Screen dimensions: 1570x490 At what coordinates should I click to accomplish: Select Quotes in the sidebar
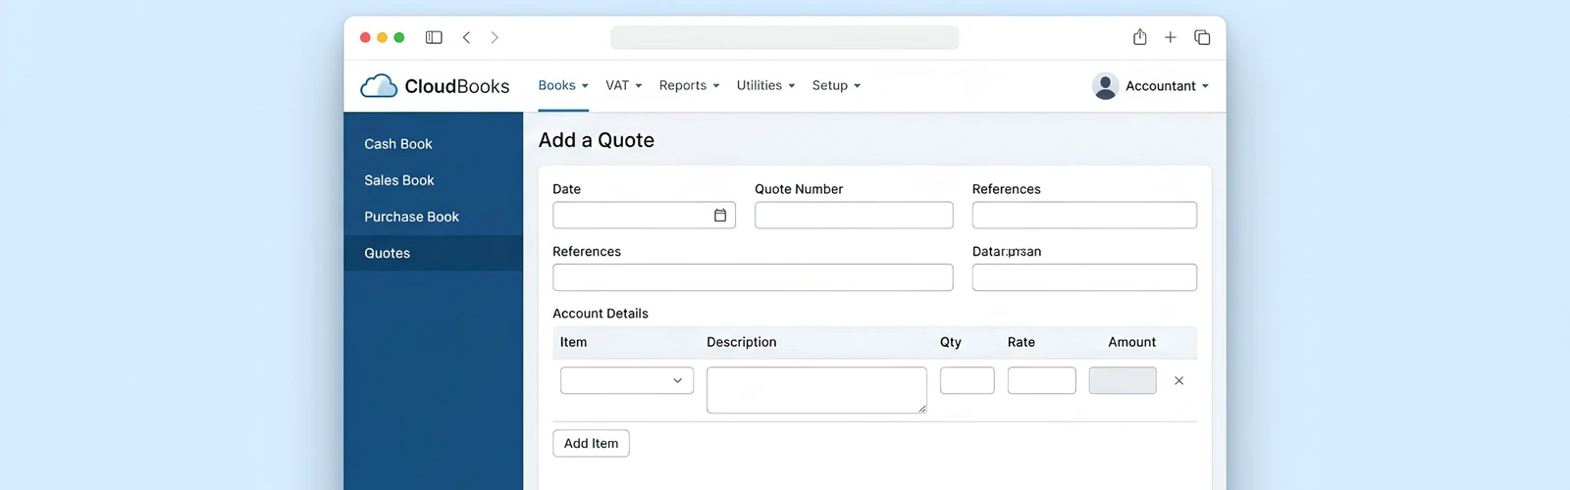433,253
